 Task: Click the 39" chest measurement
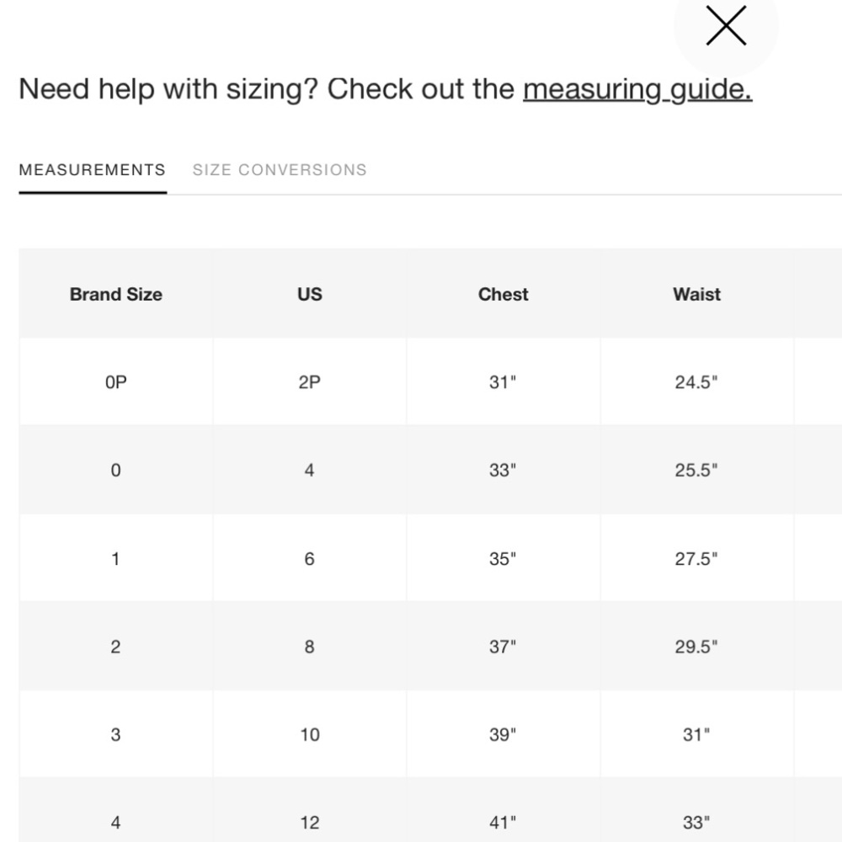[x=503, y=734]
